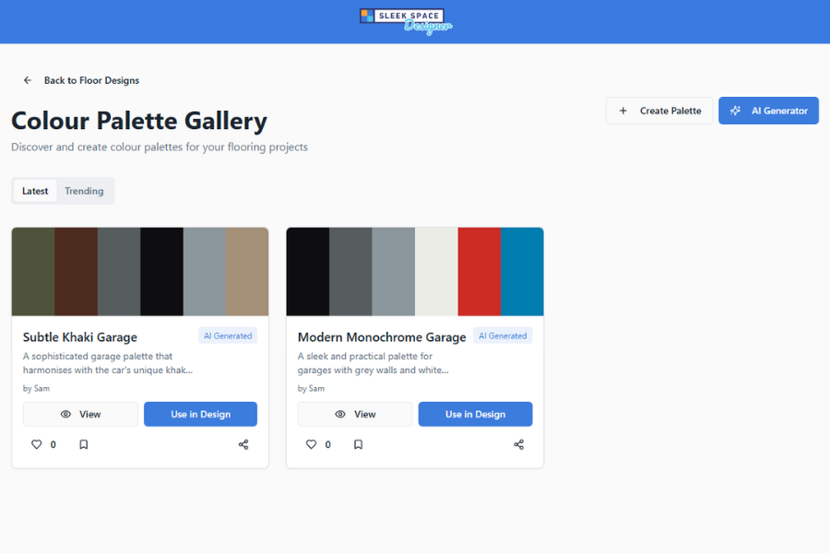This screenshot has width=830, height=553.
Task: Share the Subtle Khaki Garage palette
Action: coord(243,444)
